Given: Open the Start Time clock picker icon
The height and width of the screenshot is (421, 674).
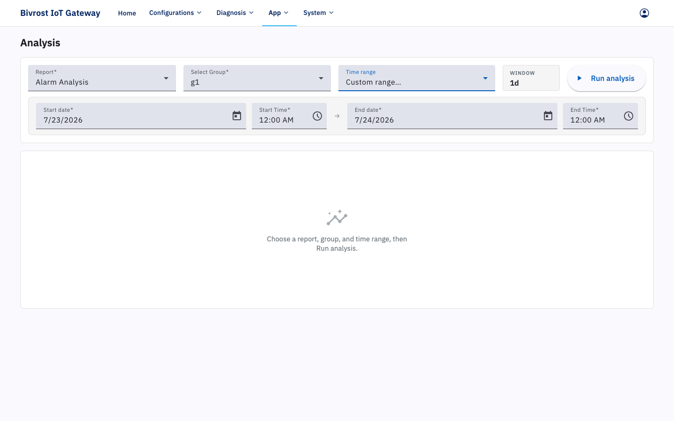Looking at the screenshot, I should (x=317, y=116).
